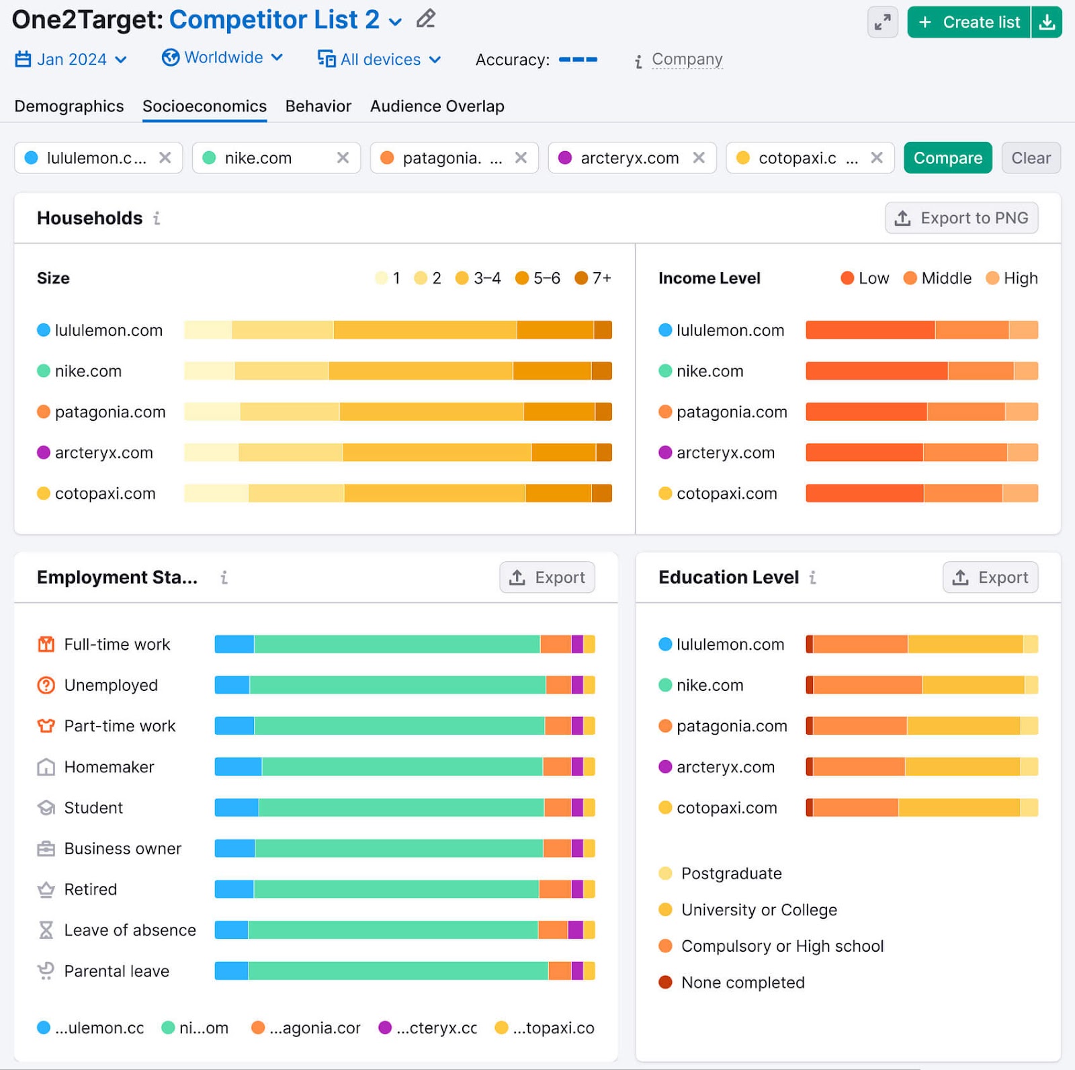Viewport: 1075px width, 1070px height.
Task: Switch to the Behavior tab
Action: click(x=318, y=106)
